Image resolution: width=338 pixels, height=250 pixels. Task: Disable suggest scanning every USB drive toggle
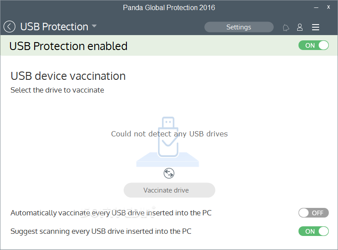click(313, 231)
